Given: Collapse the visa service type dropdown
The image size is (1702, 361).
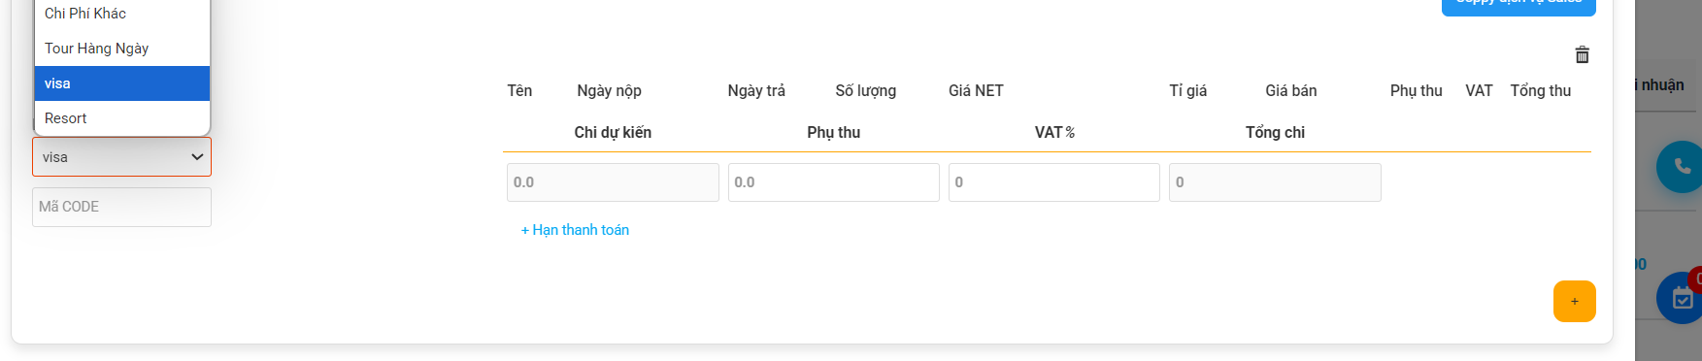Looking at the screenshot, I should tap(121, 157).
